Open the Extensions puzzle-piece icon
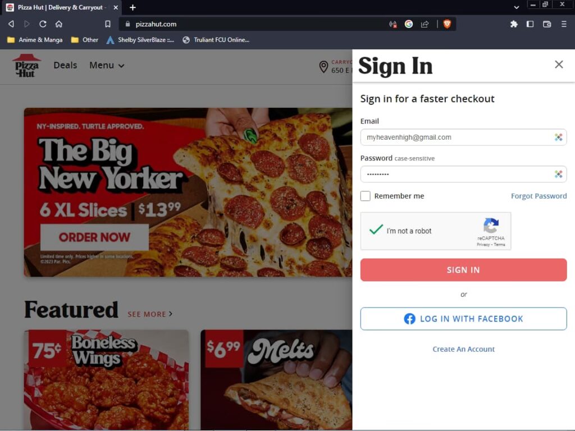This screenshot has width=575, height=431. tap(514, 24)
